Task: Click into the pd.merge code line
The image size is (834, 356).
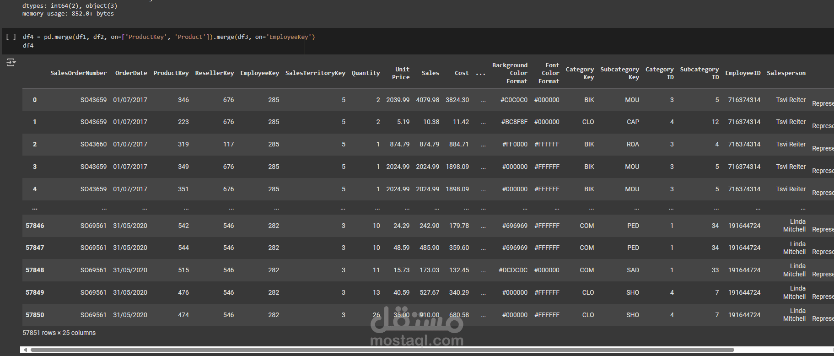Action: 169,37
